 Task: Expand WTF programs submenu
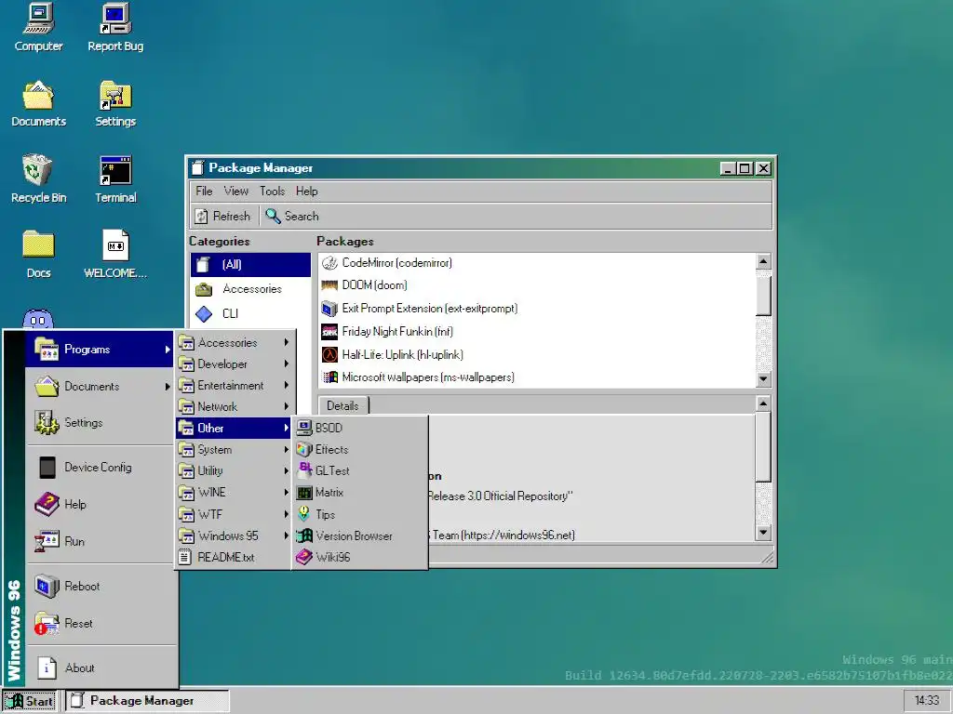tap(234, 514)
